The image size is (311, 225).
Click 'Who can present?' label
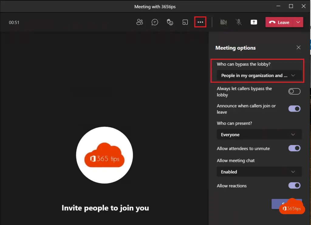coord(234,123)
